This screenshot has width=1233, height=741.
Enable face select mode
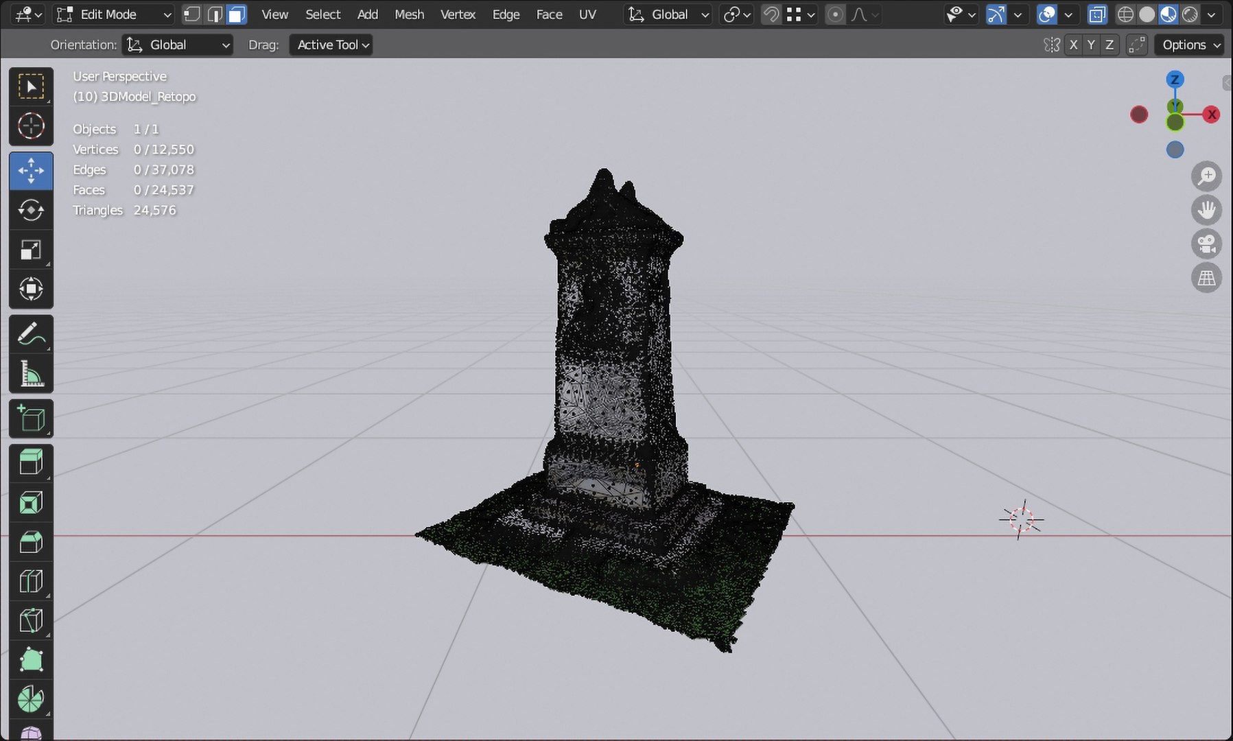237,14
